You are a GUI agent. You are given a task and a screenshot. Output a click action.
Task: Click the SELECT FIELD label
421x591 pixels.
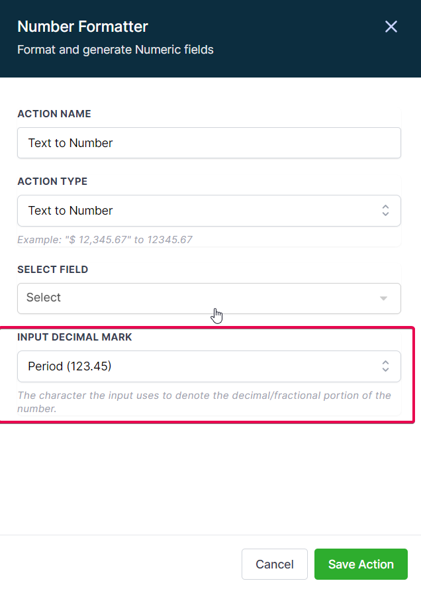point(53,270)
